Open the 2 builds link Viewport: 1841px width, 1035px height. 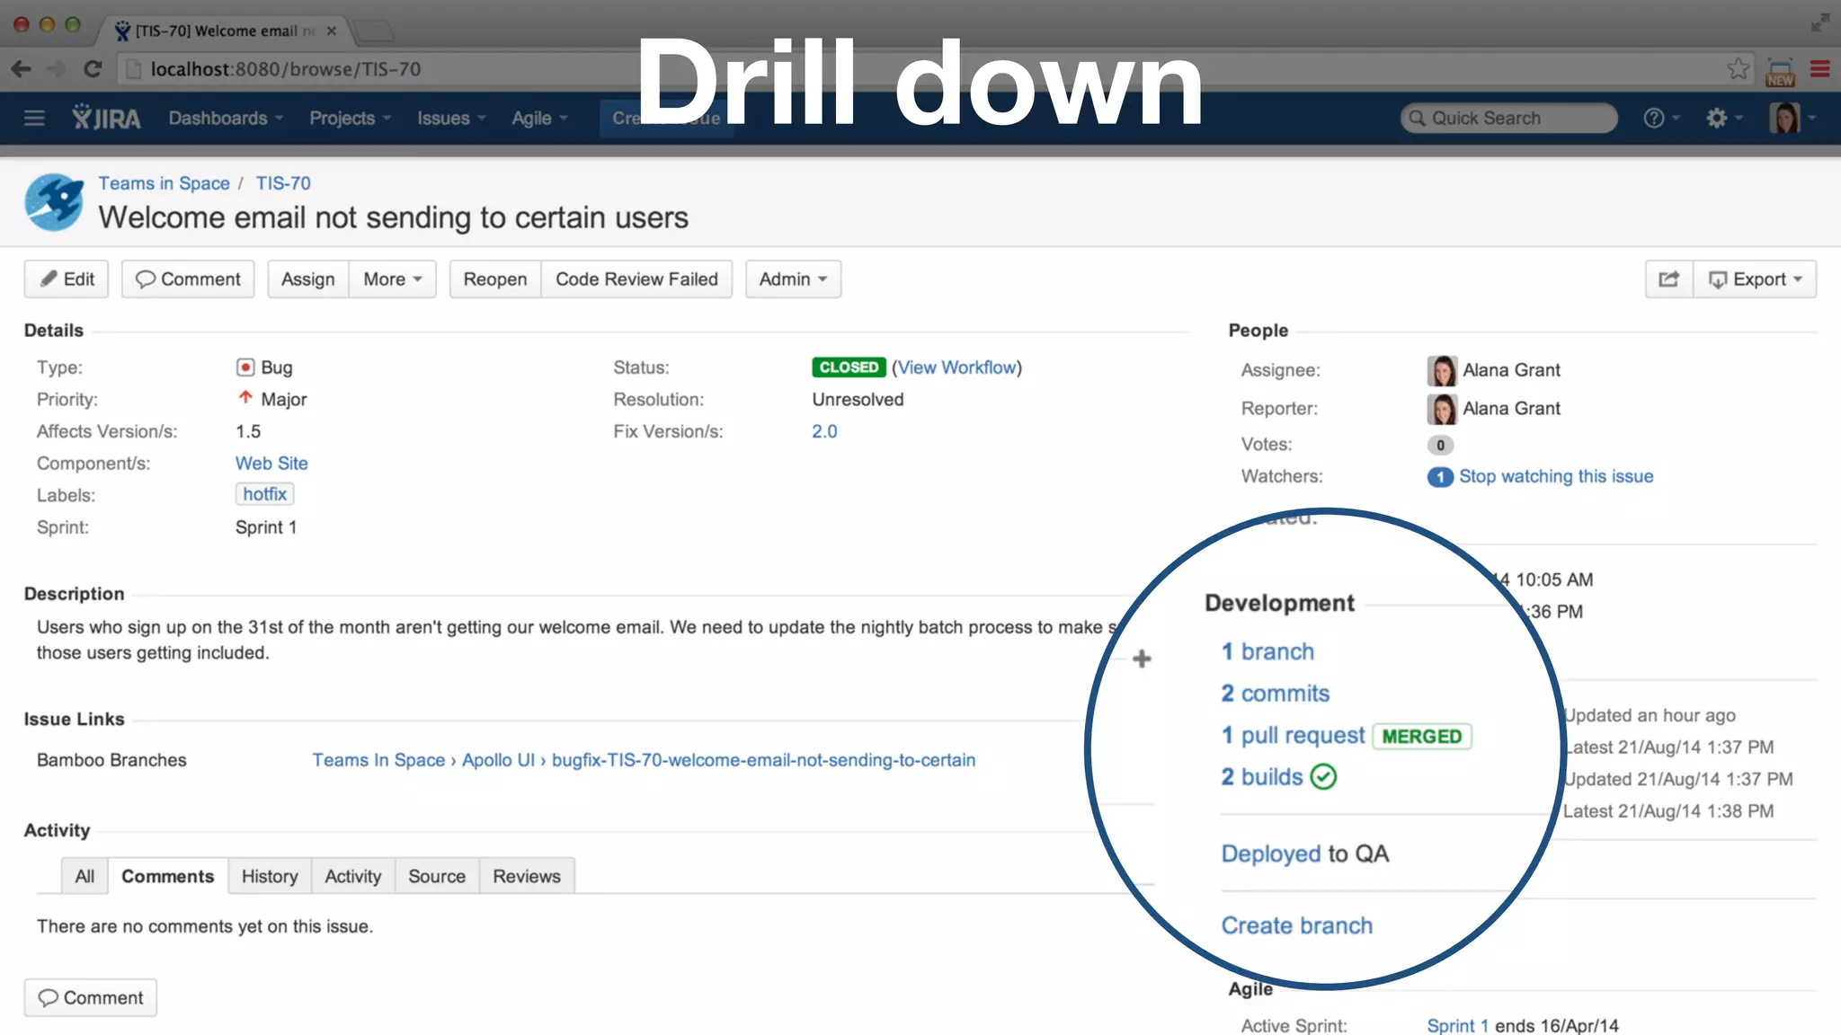(1262, 776)
